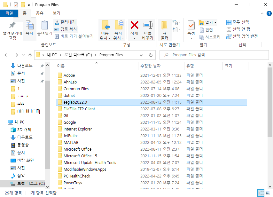Open the File (파일) tab

click(9, 13)
